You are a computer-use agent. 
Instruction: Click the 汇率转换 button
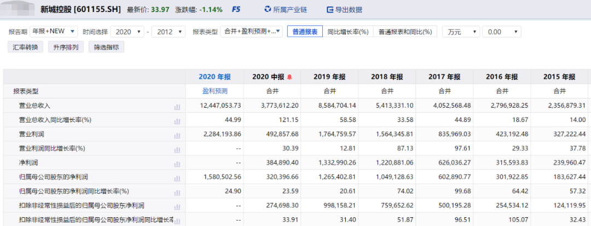(x=25, y=47)
